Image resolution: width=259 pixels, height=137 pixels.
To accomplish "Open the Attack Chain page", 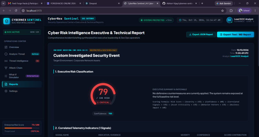I will tap(22, 68).
